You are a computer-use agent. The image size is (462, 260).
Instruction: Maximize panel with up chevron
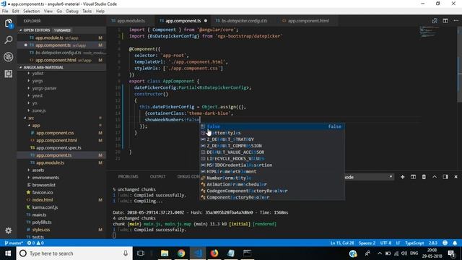point(435,177)
